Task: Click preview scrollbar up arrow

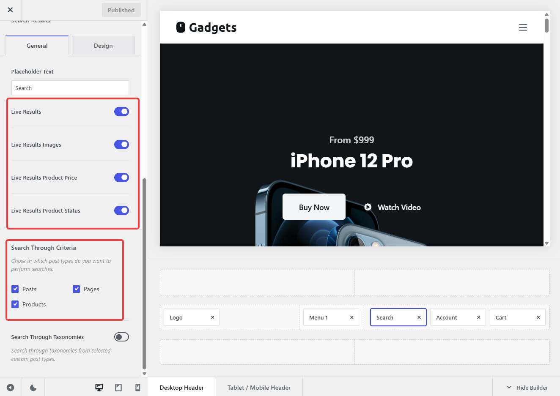Action: pyautogui.click(x=546, y=14)
